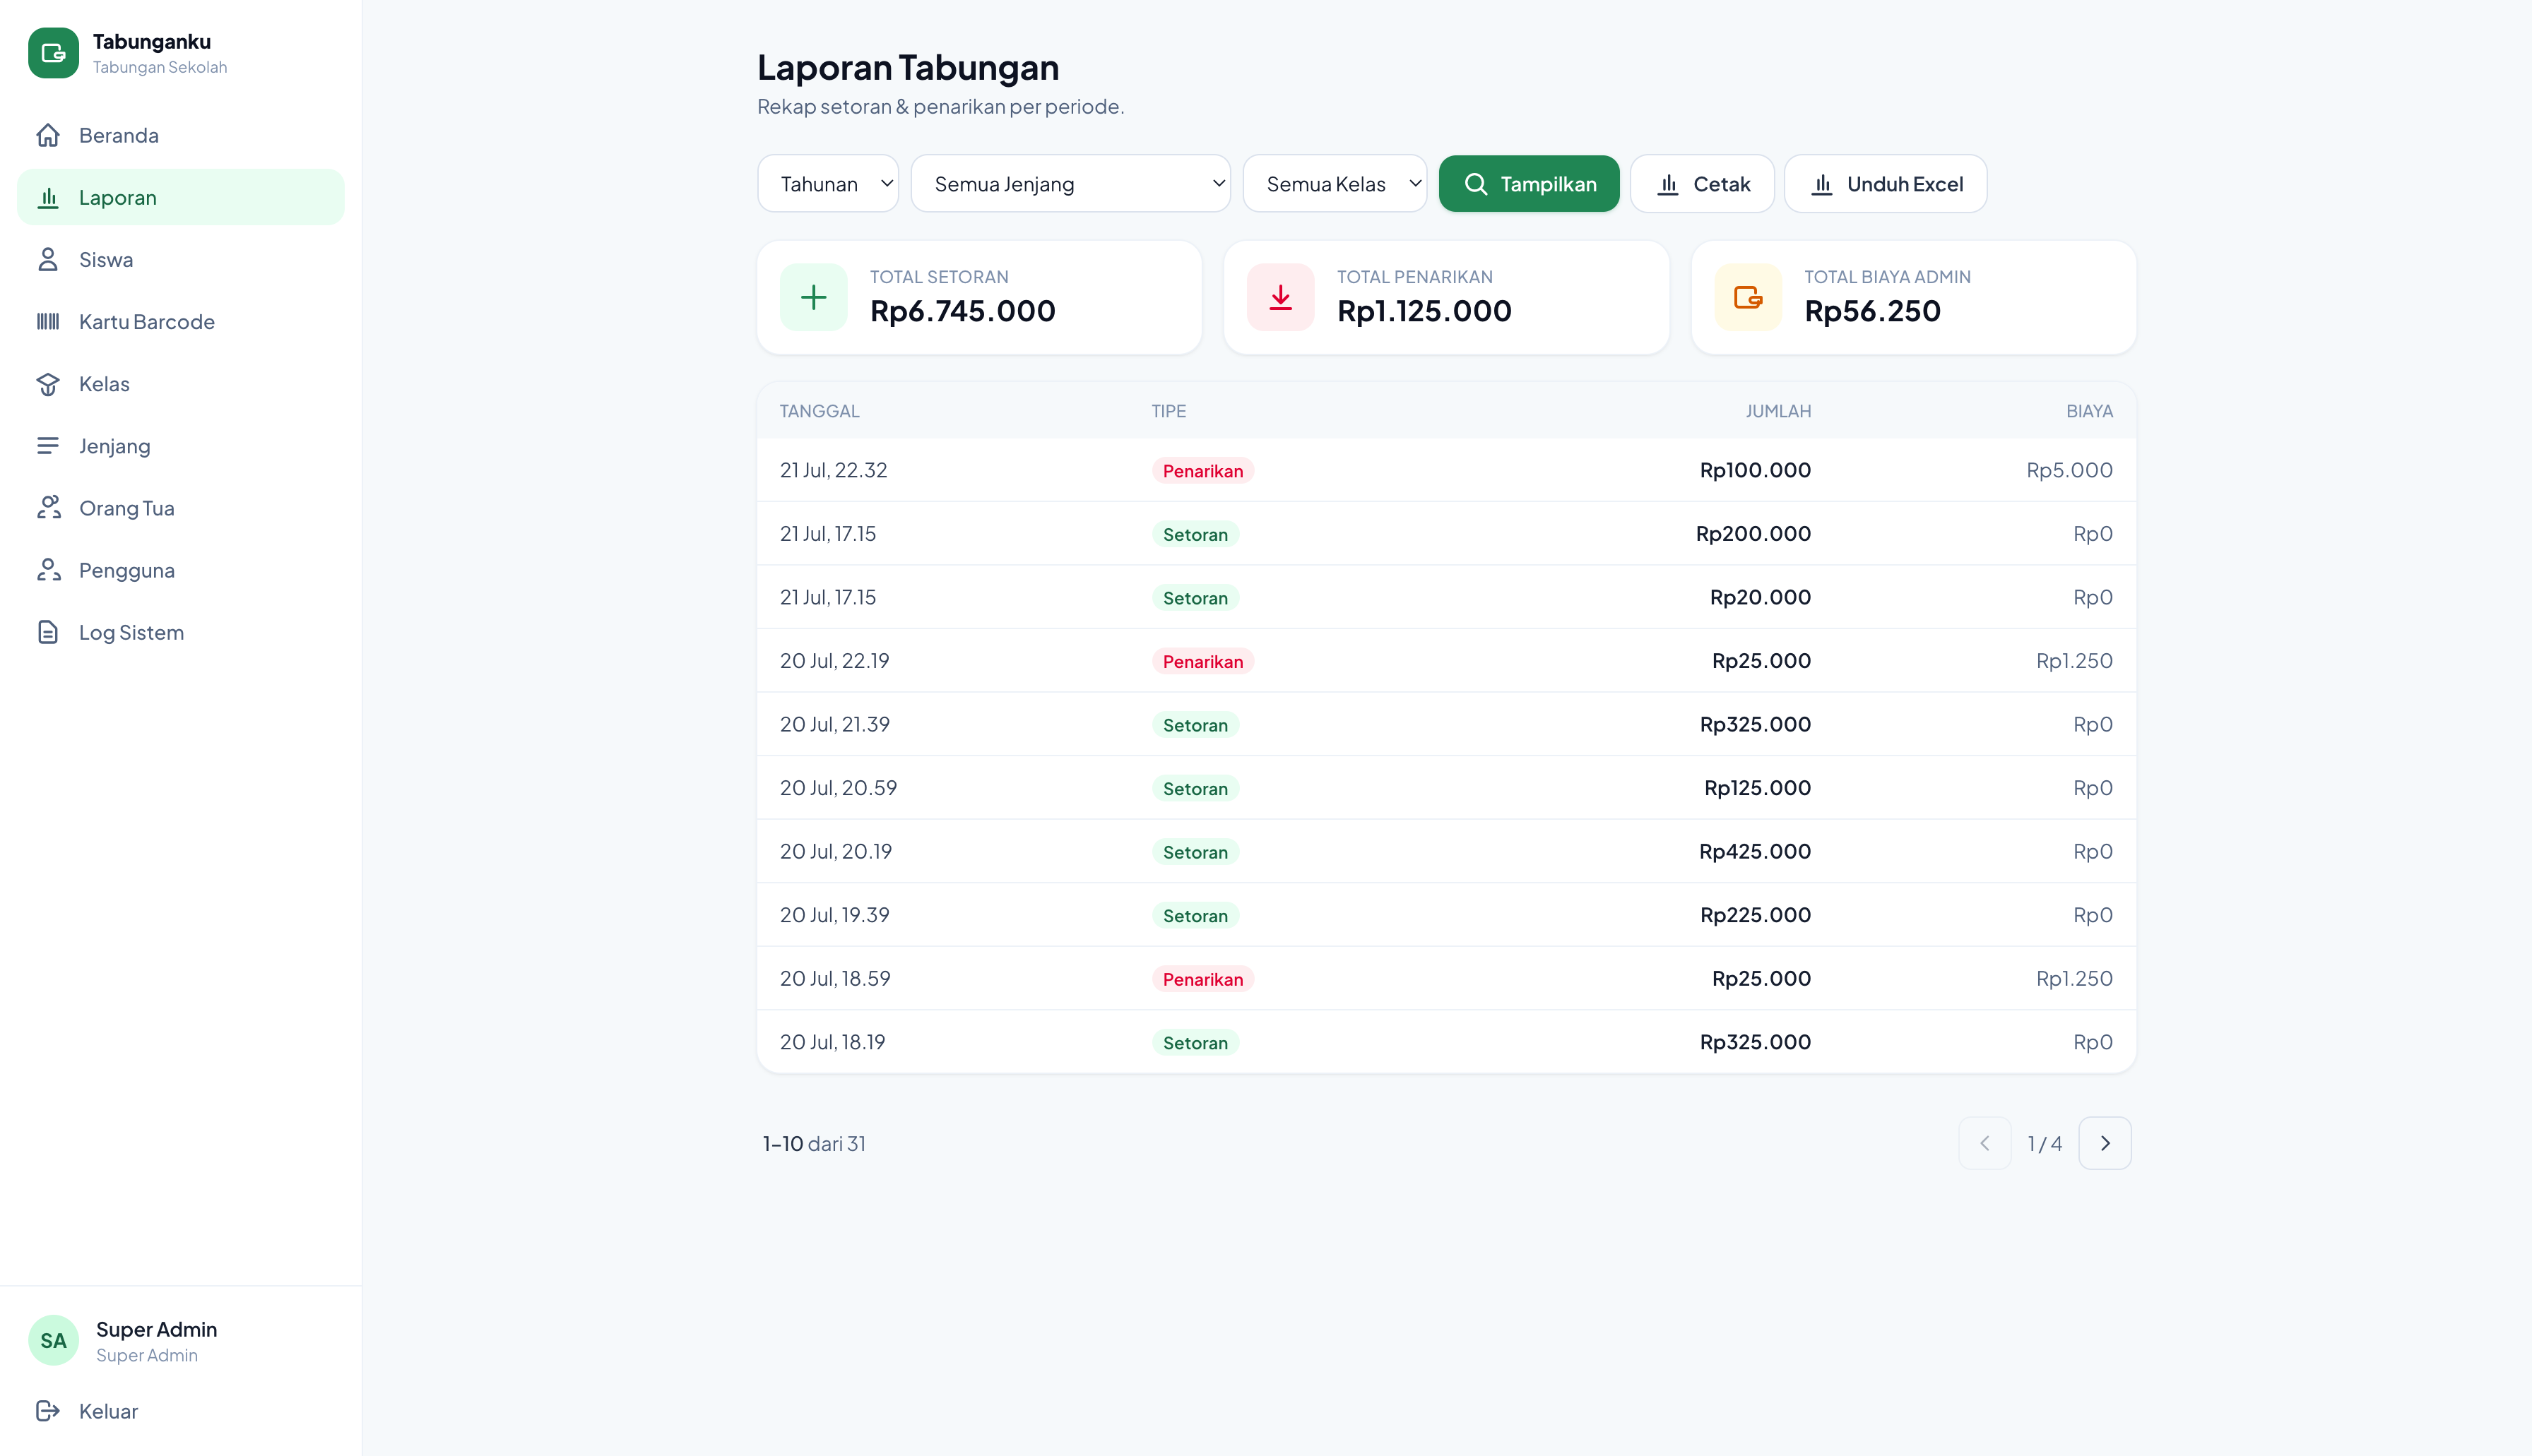Image resolution: width=2532 pixels, height=1456 pixels.
Task: Click the Rp425.000 amount cell
Action: [x=1755, y=851]
